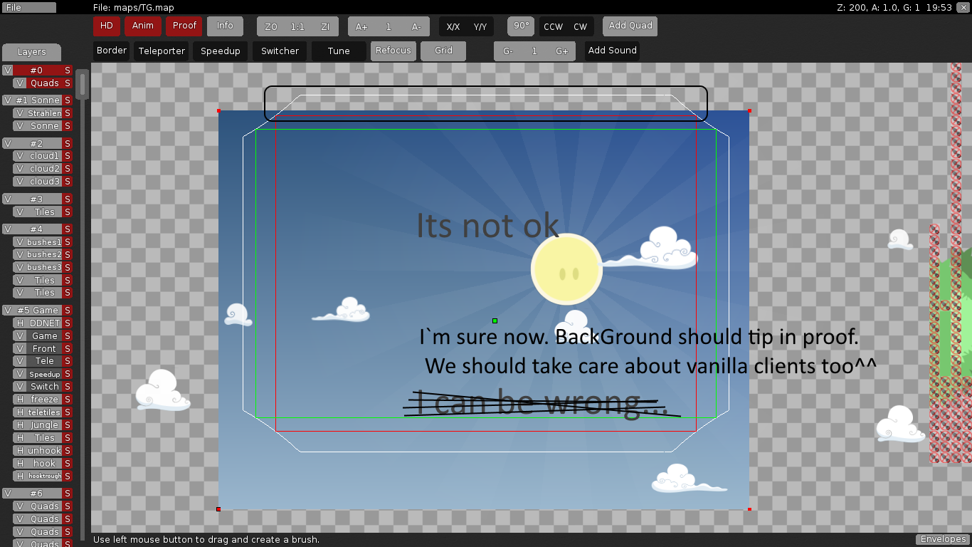Set the rotation step to 90°
Image resolution: width=972 pixels, height=547 pixels.
(x=520, y=25)
